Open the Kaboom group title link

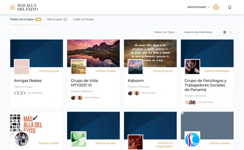pyautogui.click(x=136, y=81)
